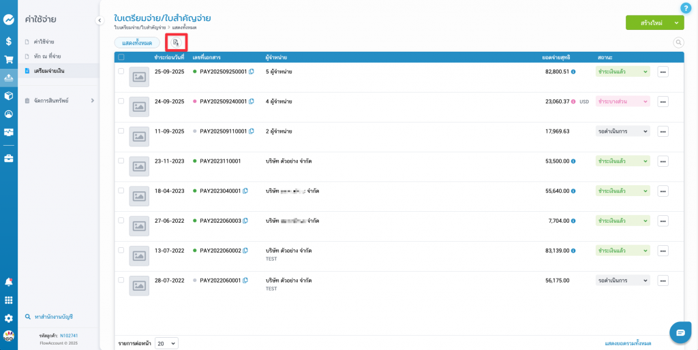The image size is (698, 350).
Task: Tick the checkbox for row PAY202509250001
Action: (x=121, y=71)
